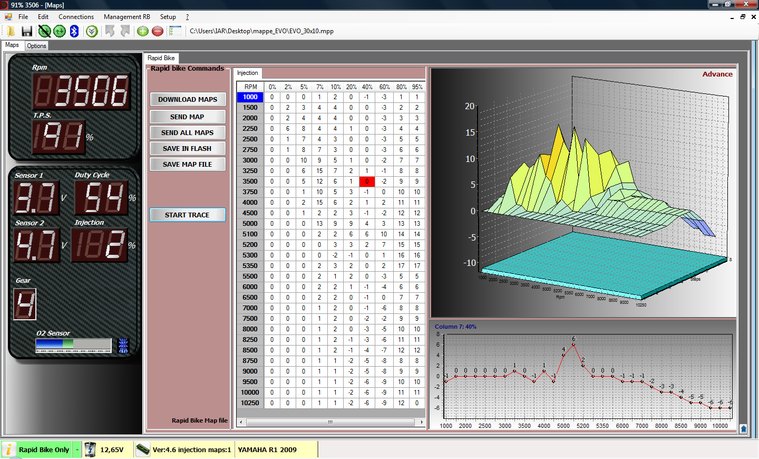Click the battery voltage status icon
The width and height of the screenshot is (759, 459).
tap(90, 450)
